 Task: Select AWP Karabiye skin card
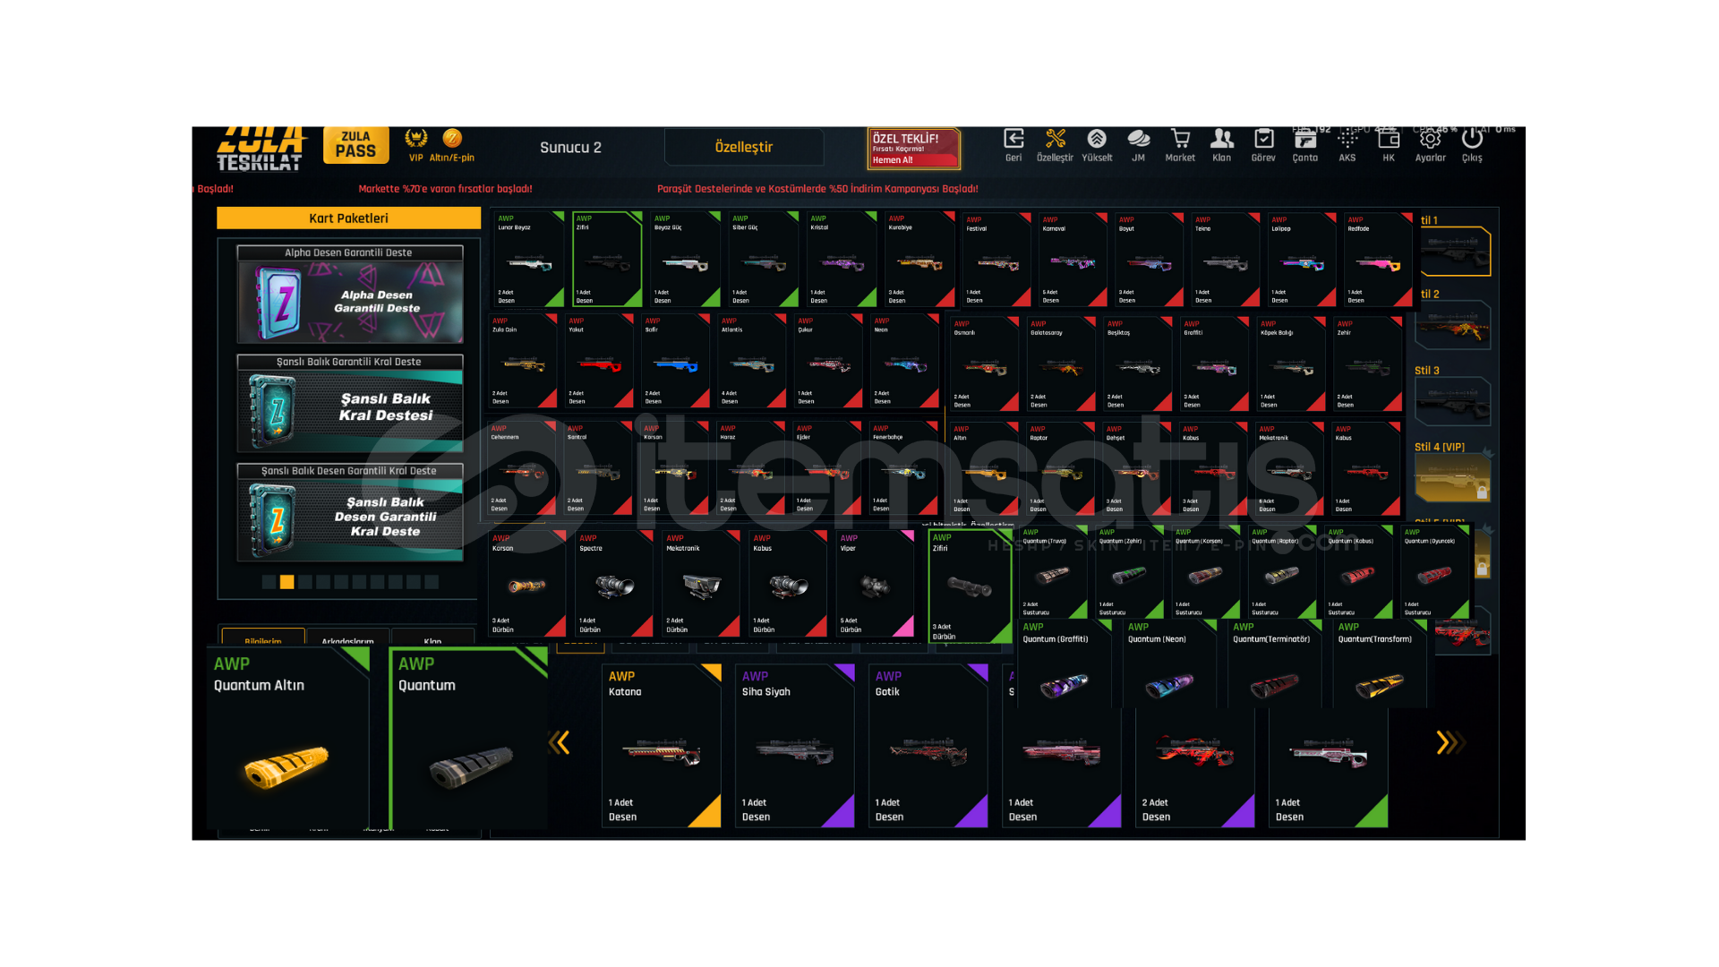(920, 260)
